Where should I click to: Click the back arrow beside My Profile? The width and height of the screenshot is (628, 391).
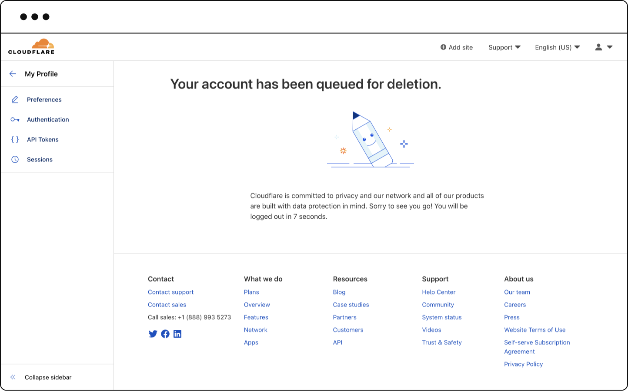point(13,74)
